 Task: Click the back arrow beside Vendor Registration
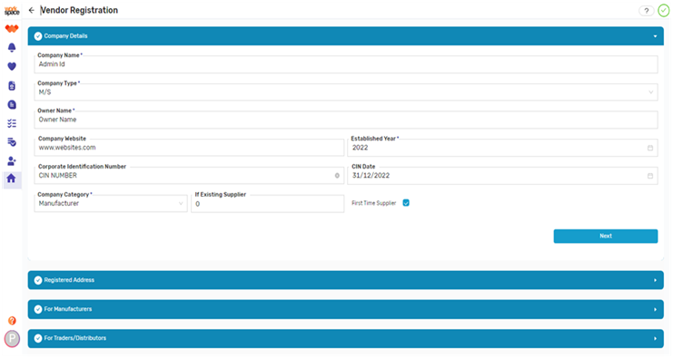(31, 10)
